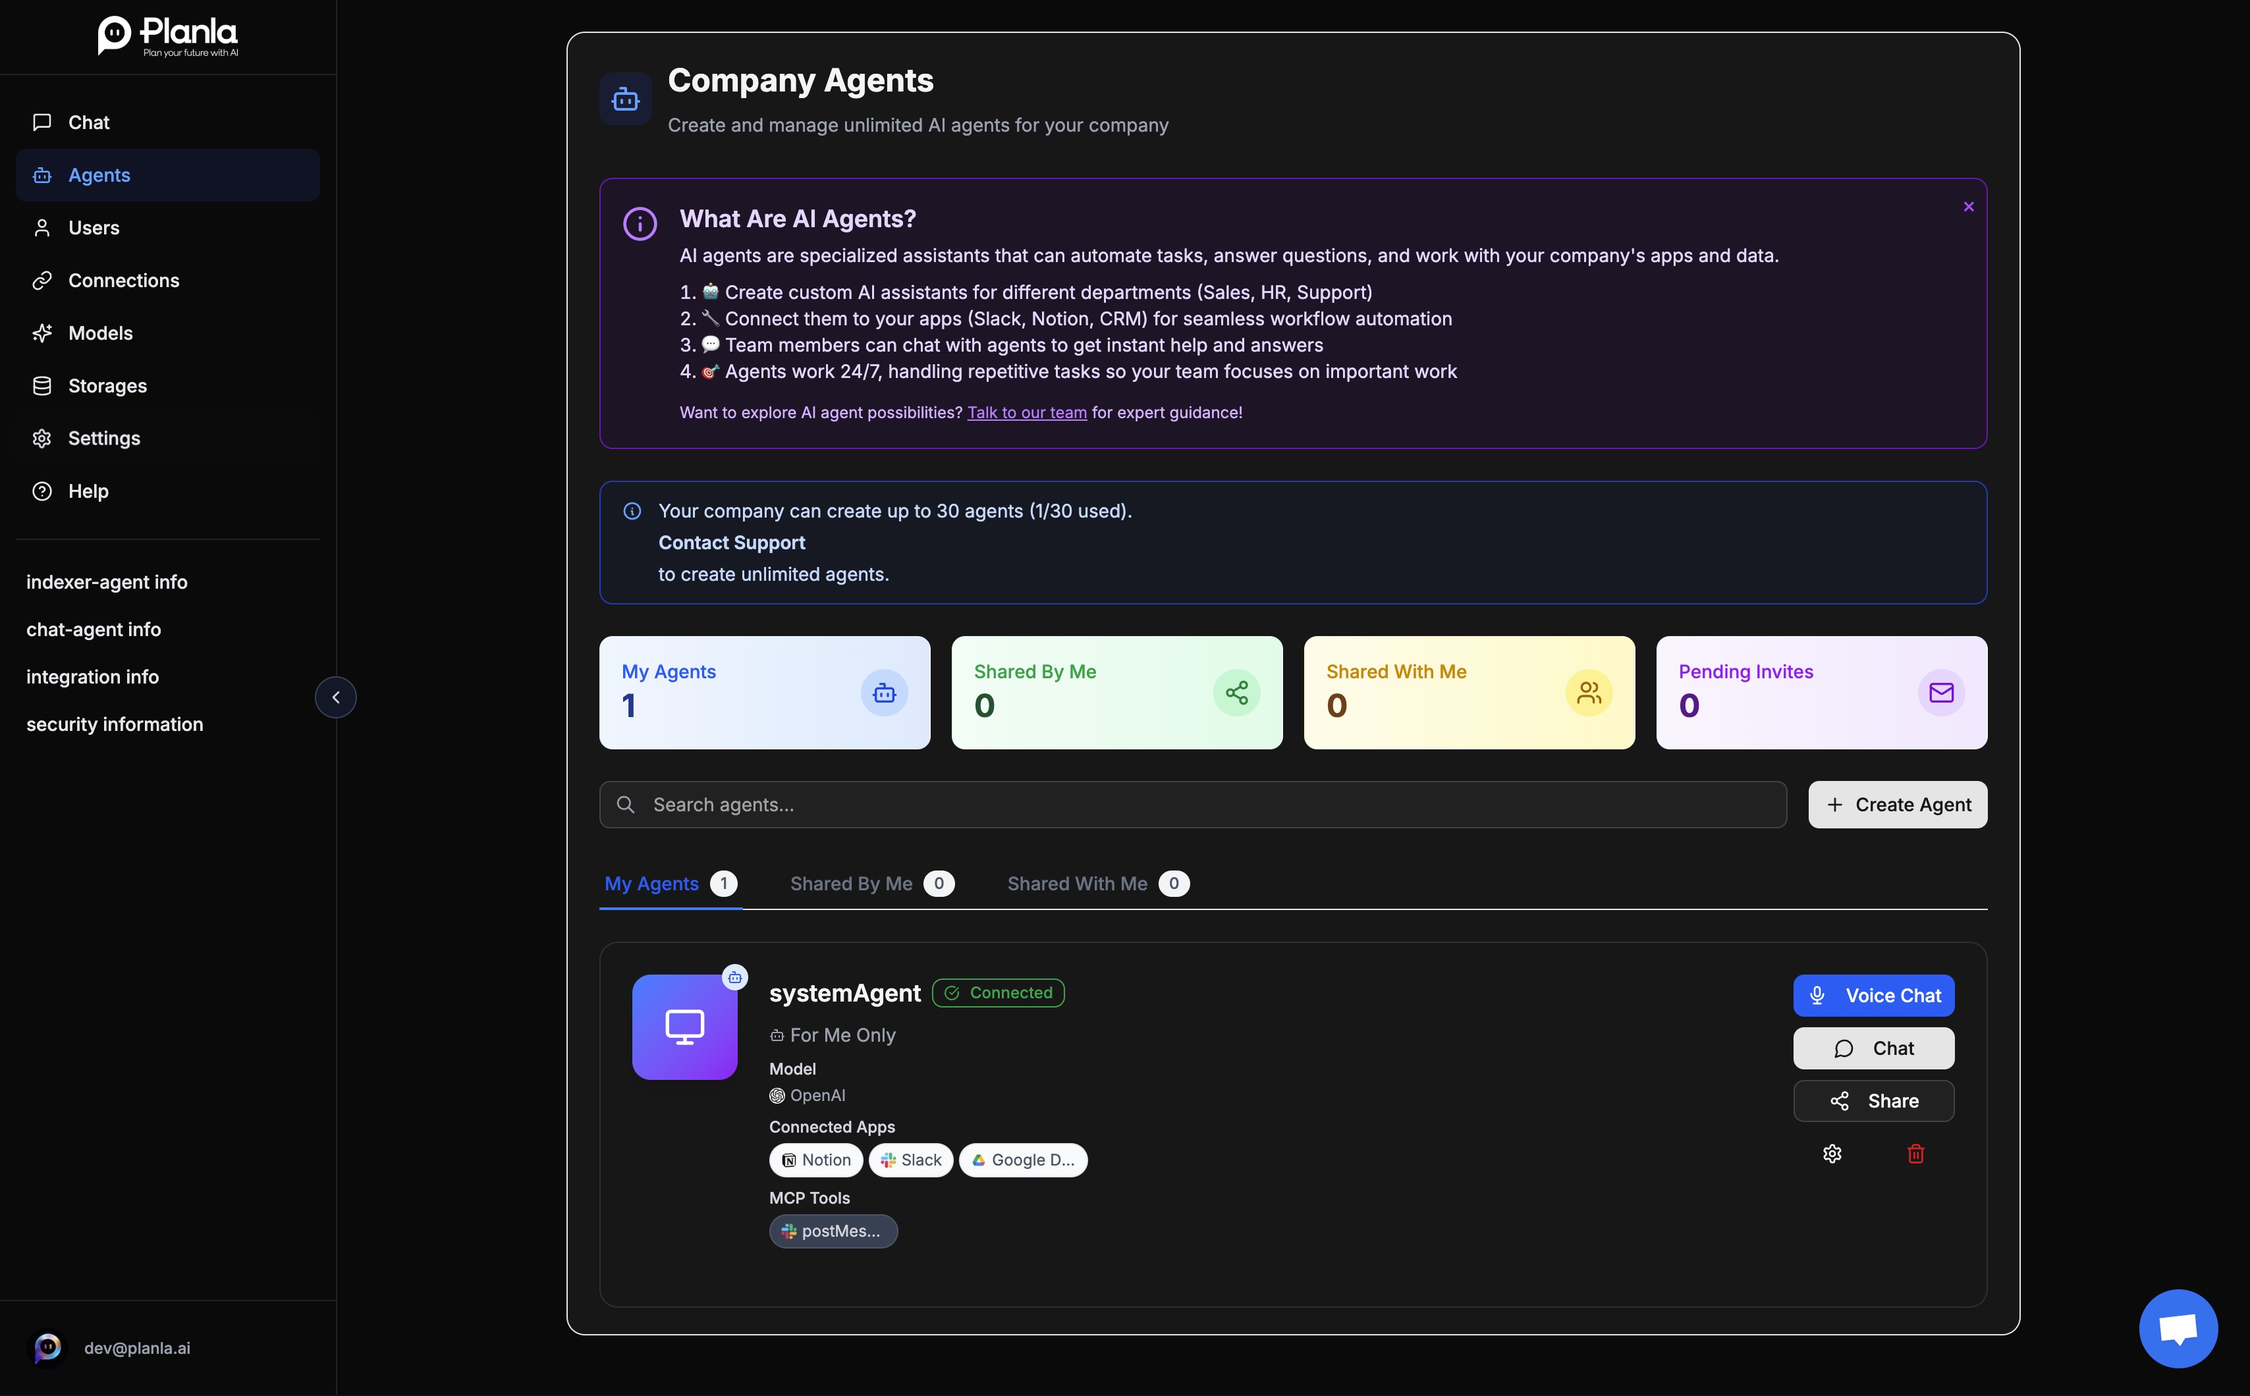Viewport: 2250px width, 1396px height.
Task: Open Help from the sidebar
Action: point(168,491)
